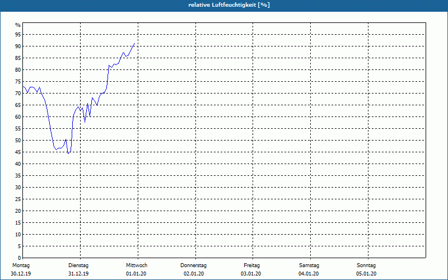Click the chart title 'relative Luftfeuchtigkeit [%]'
This screenshot has height=280, width=448.
point(229,5)
